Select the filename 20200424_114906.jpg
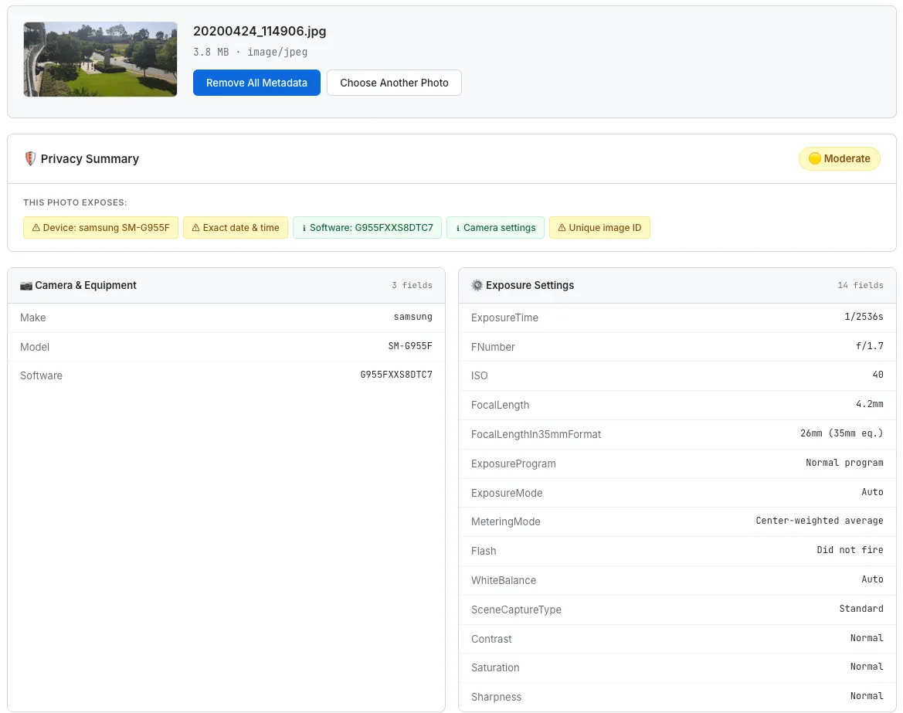903x713 pixels. pyautogui.click(x=260, y=32)
